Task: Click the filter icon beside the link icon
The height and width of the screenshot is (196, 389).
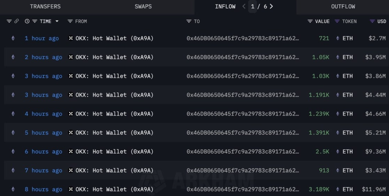Action: [x=9, y=21]
